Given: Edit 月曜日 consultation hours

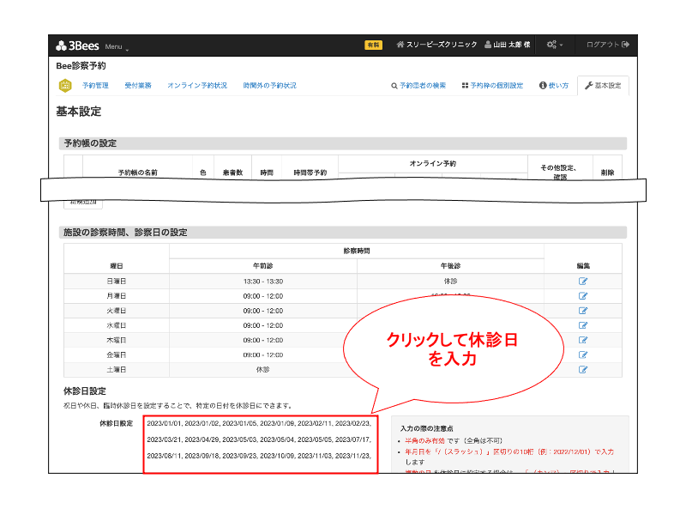Looking at the screenshot, I should point(583,296).
